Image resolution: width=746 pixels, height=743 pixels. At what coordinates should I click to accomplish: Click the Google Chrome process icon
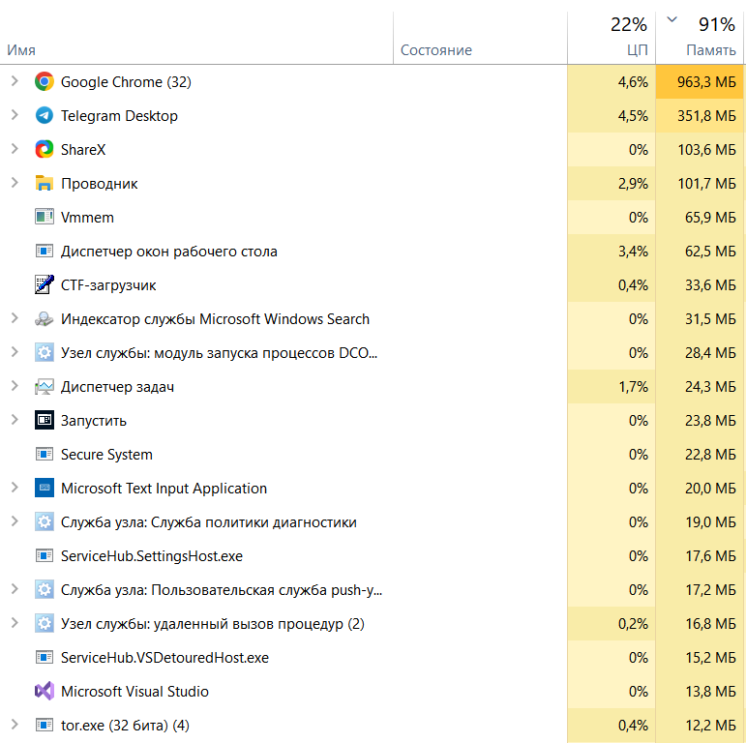click(45, 82)
